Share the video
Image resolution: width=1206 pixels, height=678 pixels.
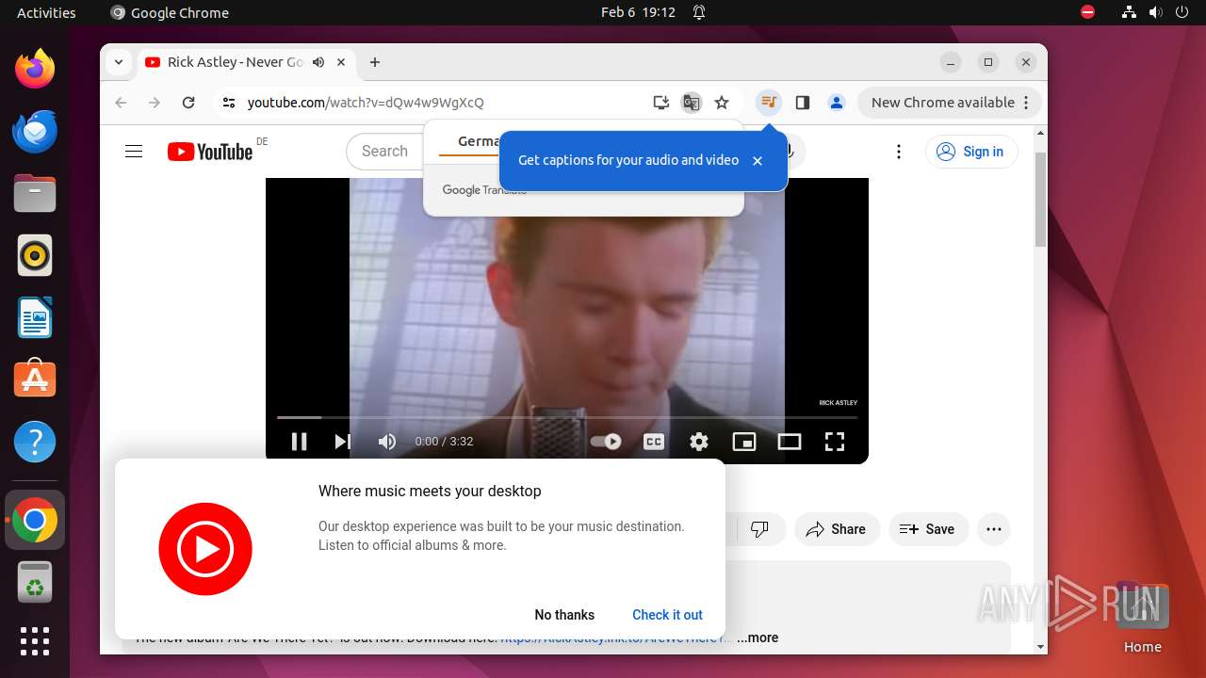[837, 529]
